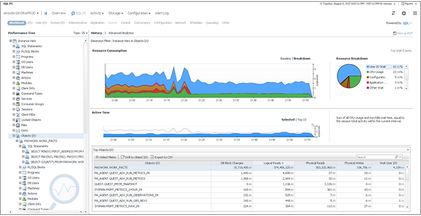Click the search magnifier icon in table toolbar
Screen dimensions: 421x216
396,157
